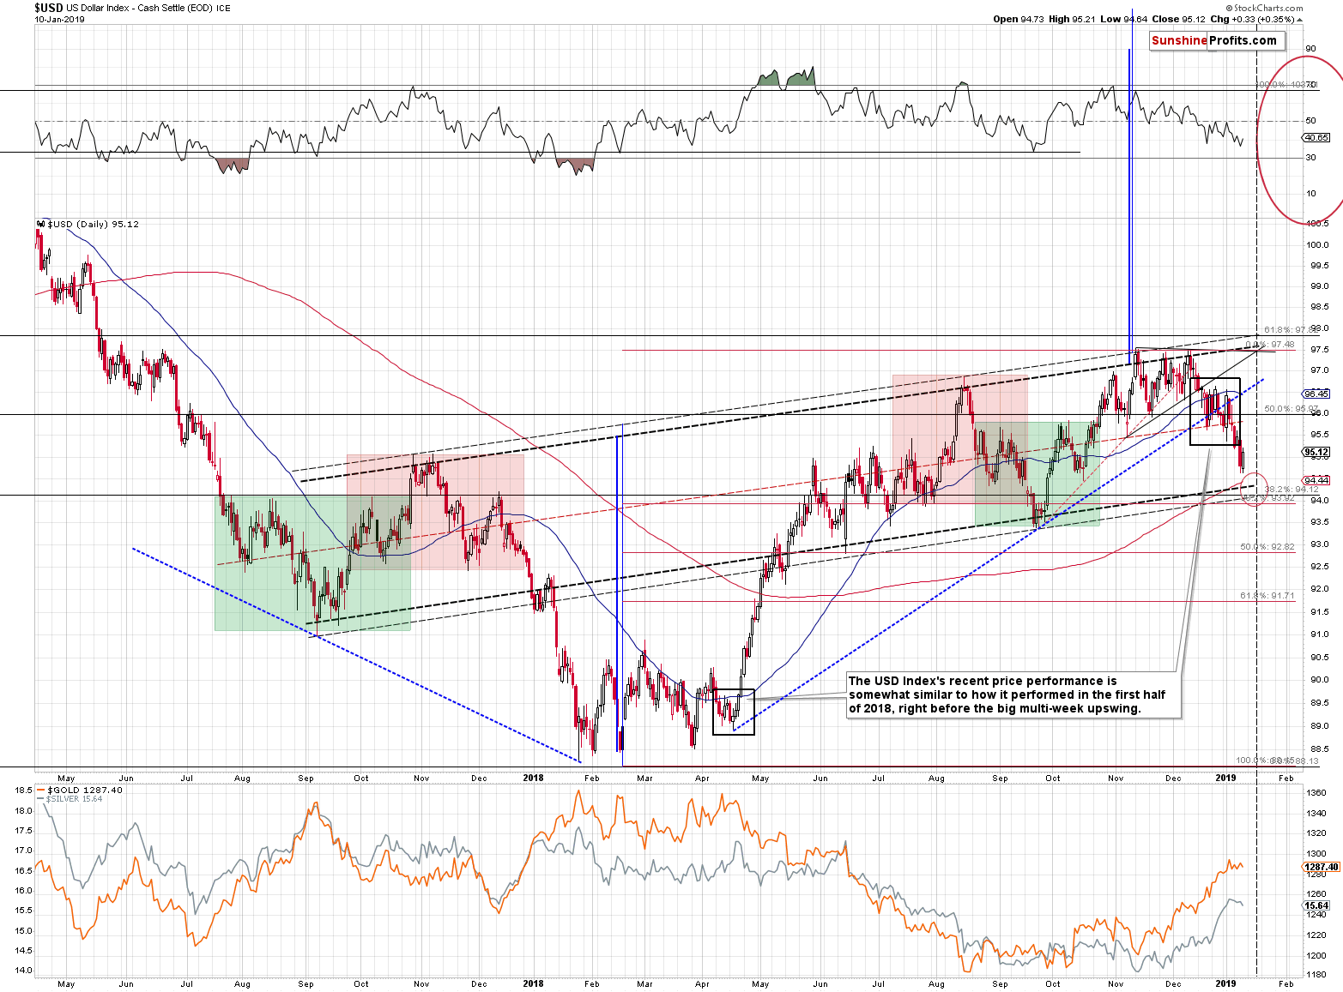This screenshot has height=992, width=1343.
Task: Click the orange gold price tag '1287.40' on axis
Action: pyautogui.click(x=1321, y=867)
